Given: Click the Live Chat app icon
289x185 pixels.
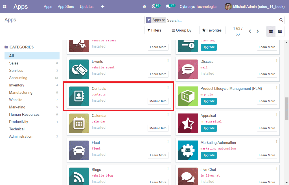Looking at the screenshot, I should coord(188,176).
